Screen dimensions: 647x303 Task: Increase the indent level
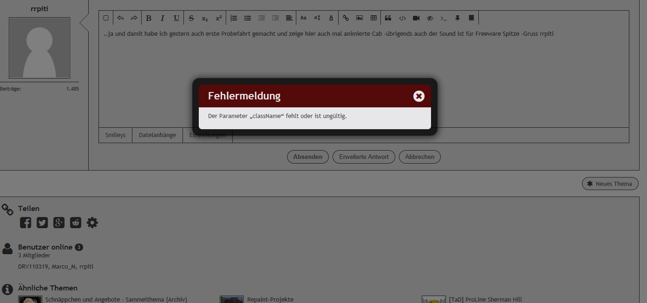pyautogui.click(x=275, y=18)
